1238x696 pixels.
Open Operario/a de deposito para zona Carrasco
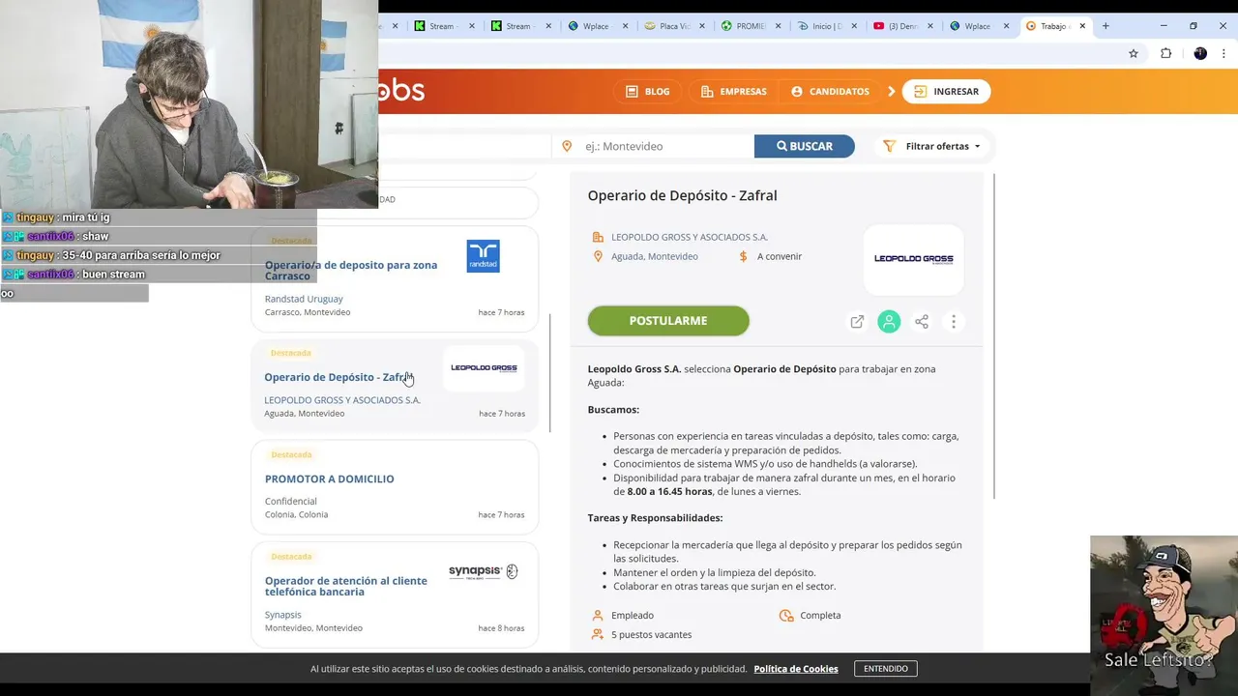351,270
